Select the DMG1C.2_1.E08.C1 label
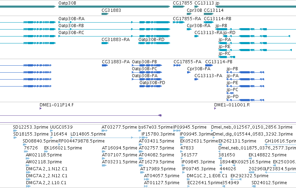296x188 pixels. [x=207, y=176]
